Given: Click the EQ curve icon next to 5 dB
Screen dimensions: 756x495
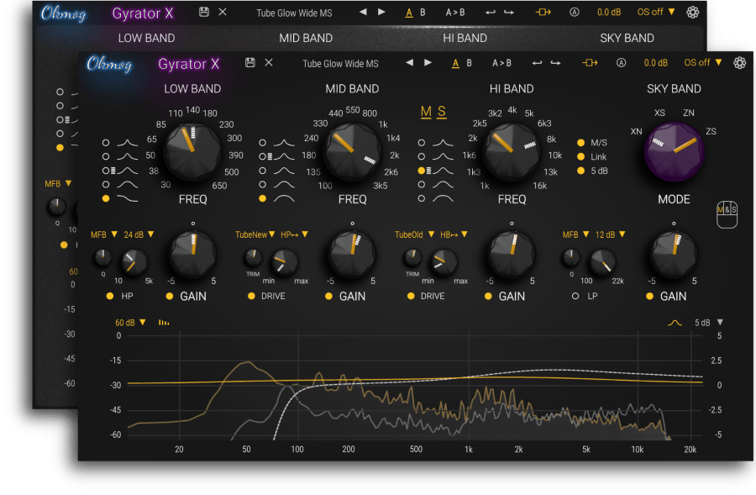Looking at the screenshot, I should (x=675, y=323).
